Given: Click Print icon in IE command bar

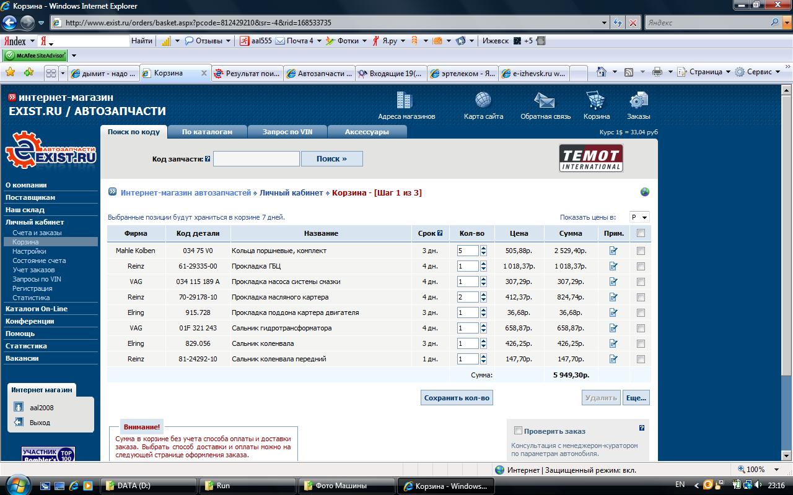Looking at the screenshot, I should tap(657, 72).
